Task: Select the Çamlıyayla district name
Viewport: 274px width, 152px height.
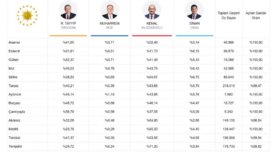Action: pyautogui.click(x=16, y=112)
